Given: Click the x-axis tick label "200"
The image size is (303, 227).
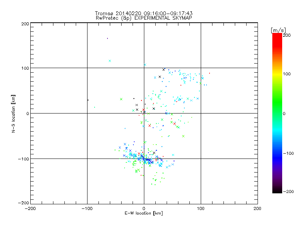Looking at the screenshot, I should point(258,208).
